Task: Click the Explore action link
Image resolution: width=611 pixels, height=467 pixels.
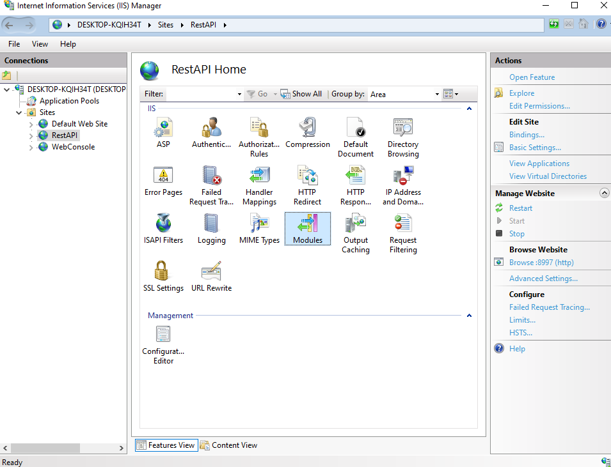Action: point(521,93)
